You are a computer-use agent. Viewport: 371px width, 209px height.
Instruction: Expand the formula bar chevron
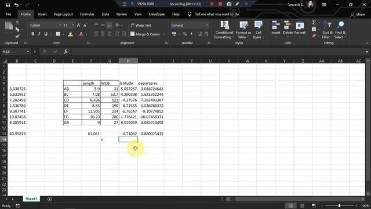pos(367,52)
